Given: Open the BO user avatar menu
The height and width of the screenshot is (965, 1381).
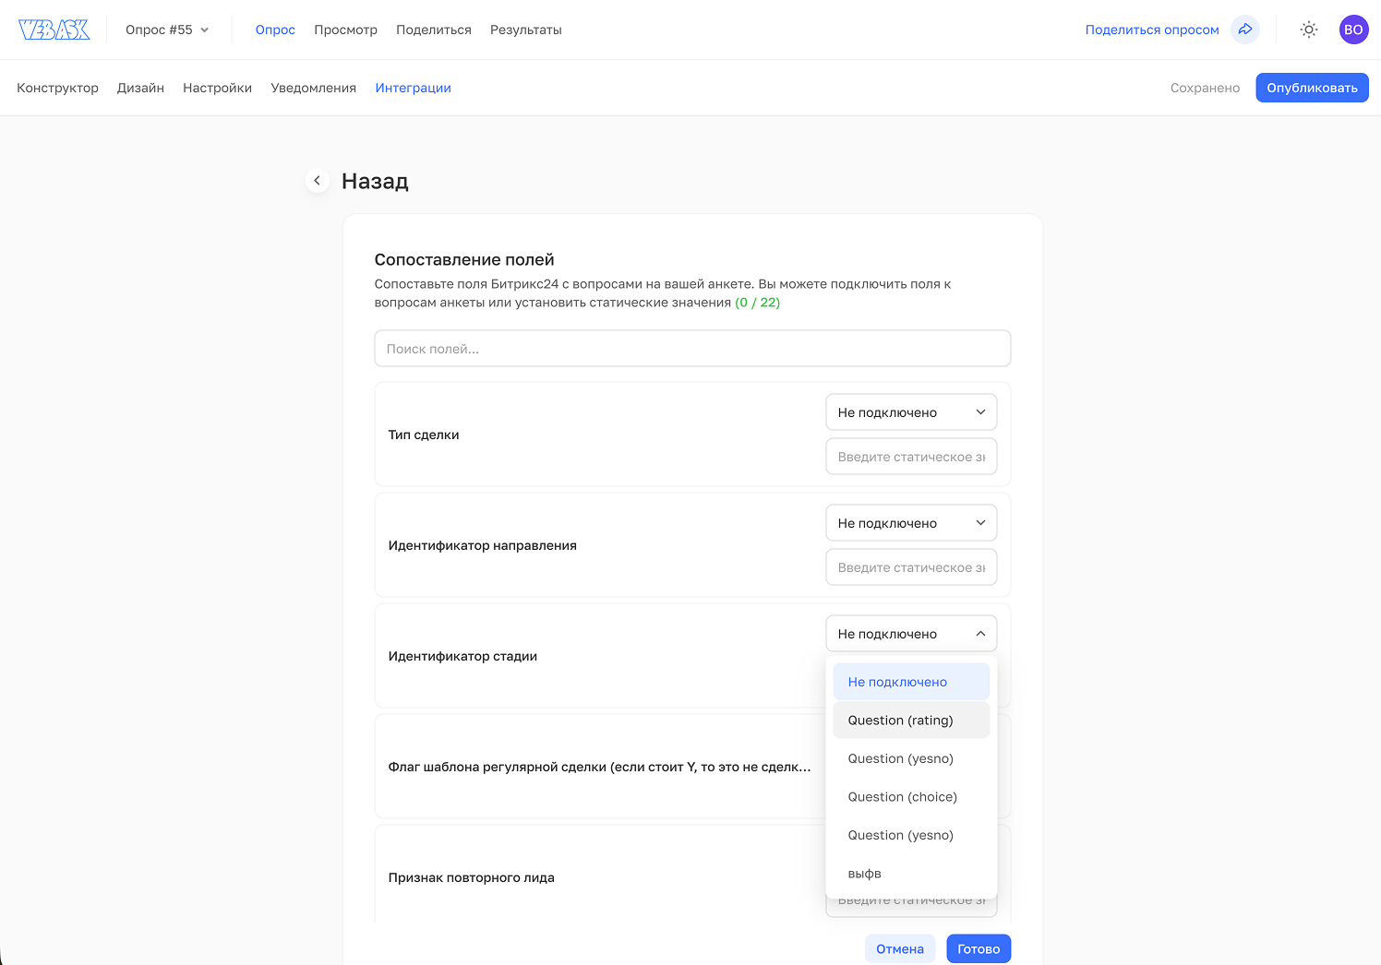Looking at the screenshot, I should [1353, 30].
